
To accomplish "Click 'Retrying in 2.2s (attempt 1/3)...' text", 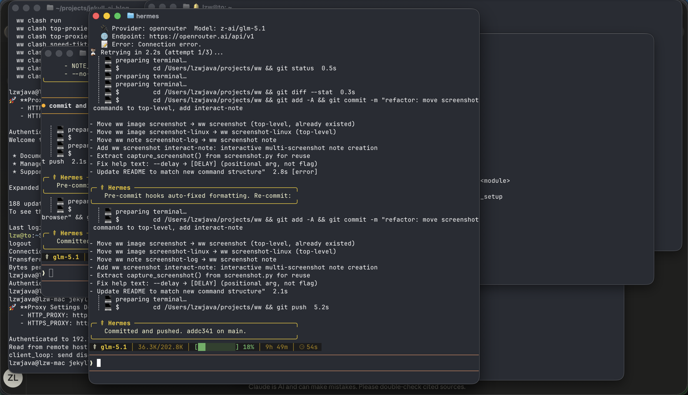I will point(162,52).
